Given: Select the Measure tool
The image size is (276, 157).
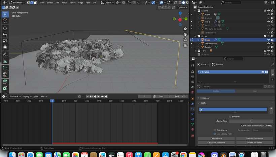Looking at the screenshot, I should (5, 61).
